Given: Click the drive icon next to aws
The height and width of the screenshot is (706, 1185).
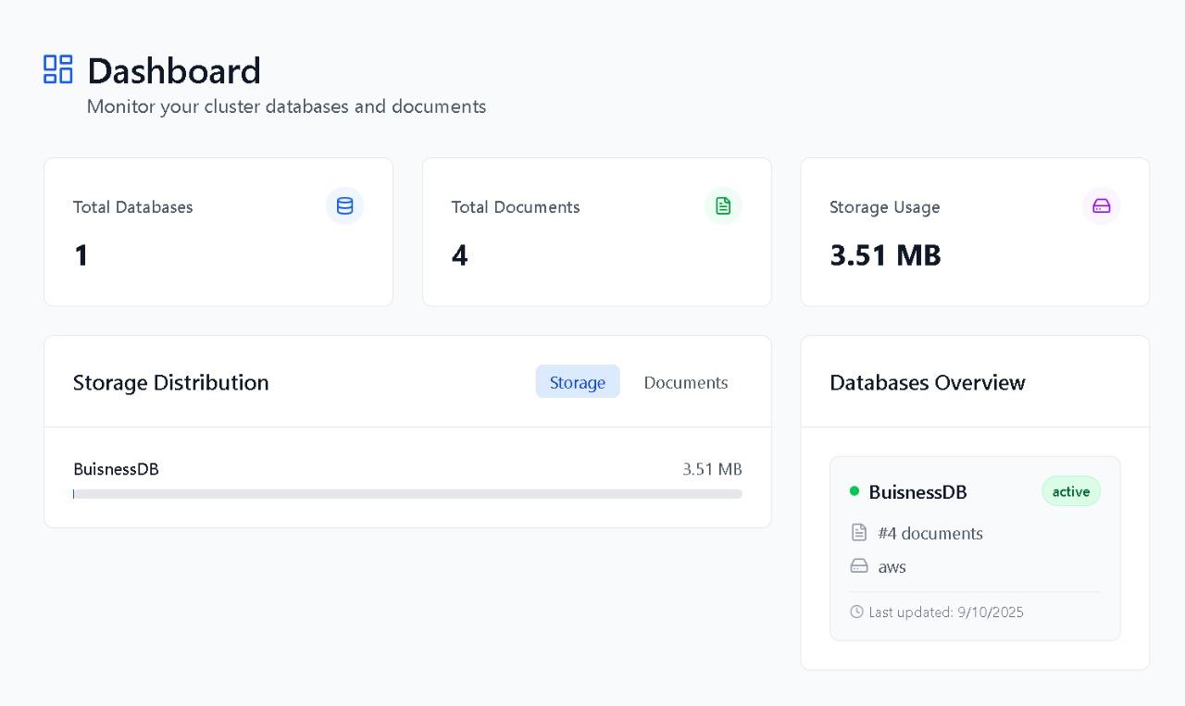Looking at the screenshot, I should point(859,566).
